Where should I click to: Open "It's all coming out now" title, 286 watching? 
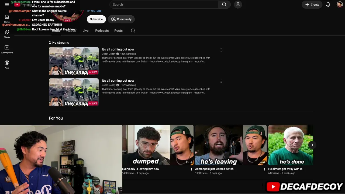[118, 50]
